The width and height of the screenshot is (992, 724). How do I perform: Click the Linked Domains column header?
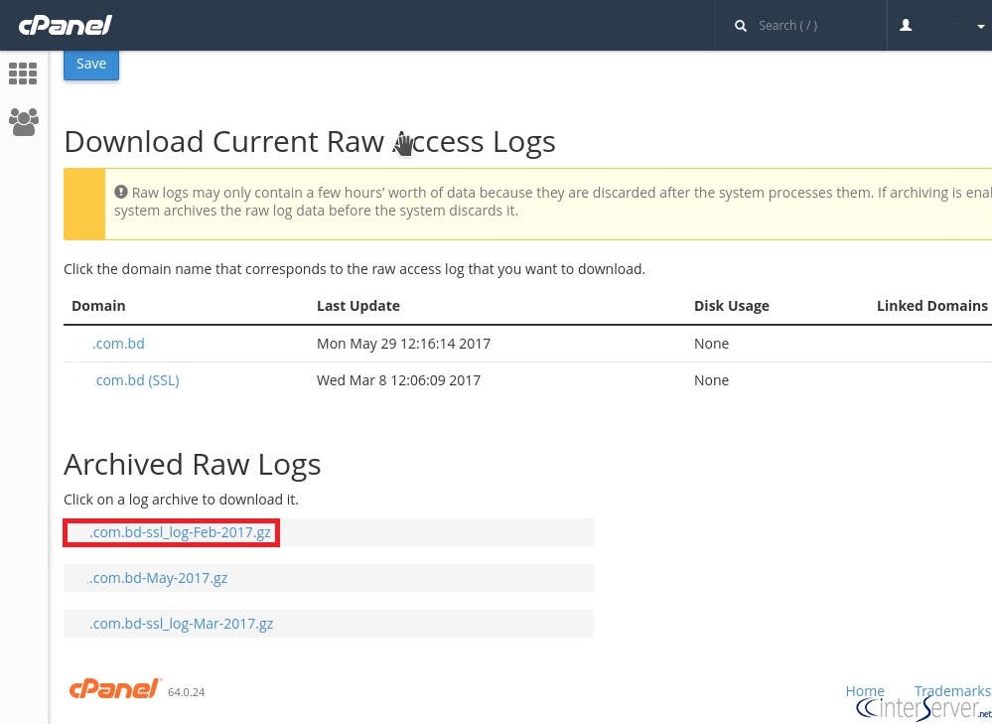tap(931, 306)
